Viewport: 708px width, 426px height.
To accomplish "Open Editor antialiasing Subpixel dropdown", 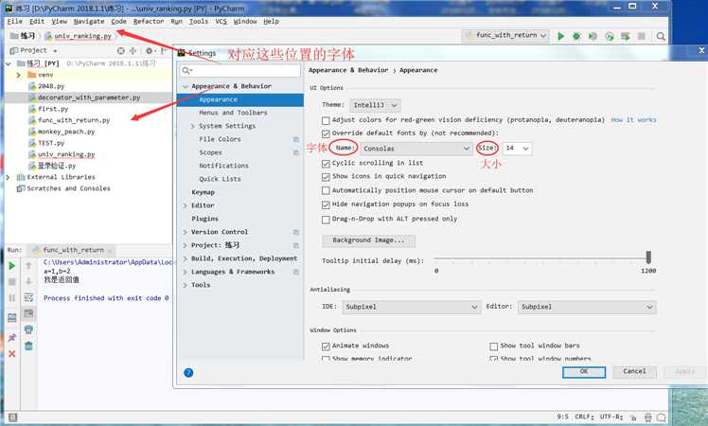I will click(587, 307).
